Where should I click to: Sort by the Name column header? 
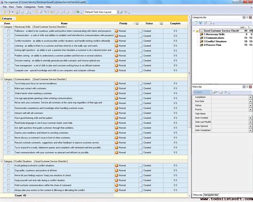[64, 23]
